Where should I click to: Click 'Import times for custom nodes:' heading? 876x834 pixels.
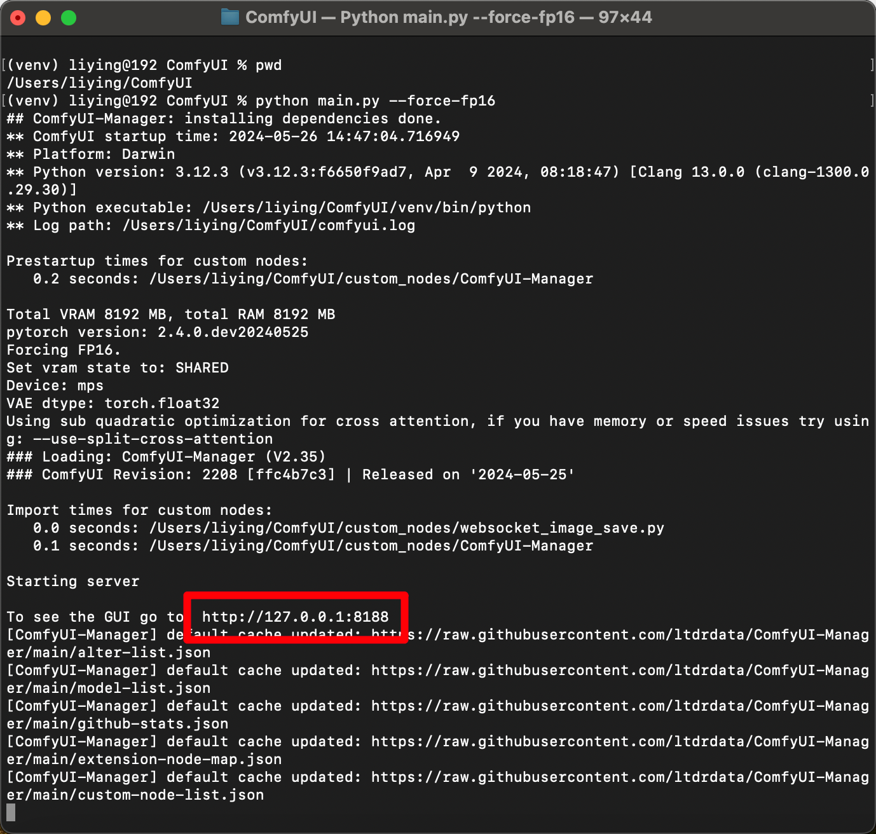tap(139, 510)
